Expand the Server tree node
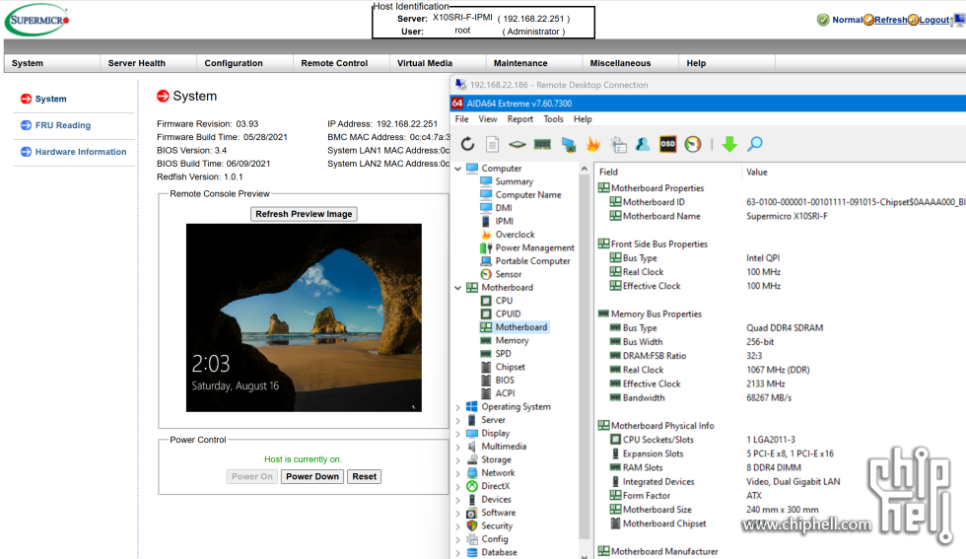 [457, 420]
